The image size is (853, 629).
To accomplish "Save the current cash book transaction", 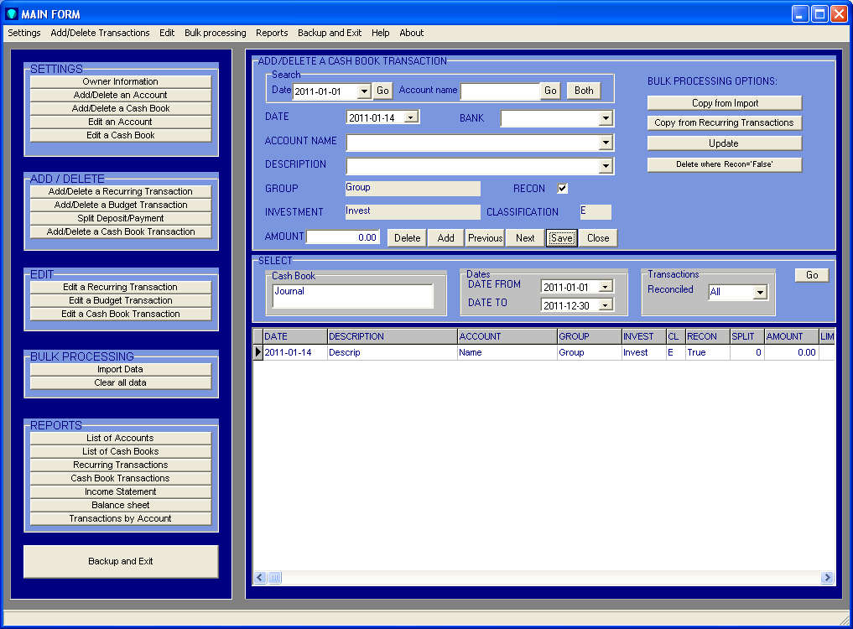I will (561, 237).
